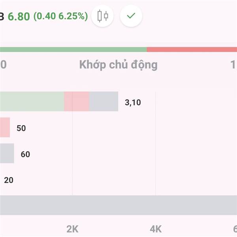Click the 0 label left of Khớp chủ động
Image resolution: width=237 pixels, height=237 pixels.
point(3,65)
